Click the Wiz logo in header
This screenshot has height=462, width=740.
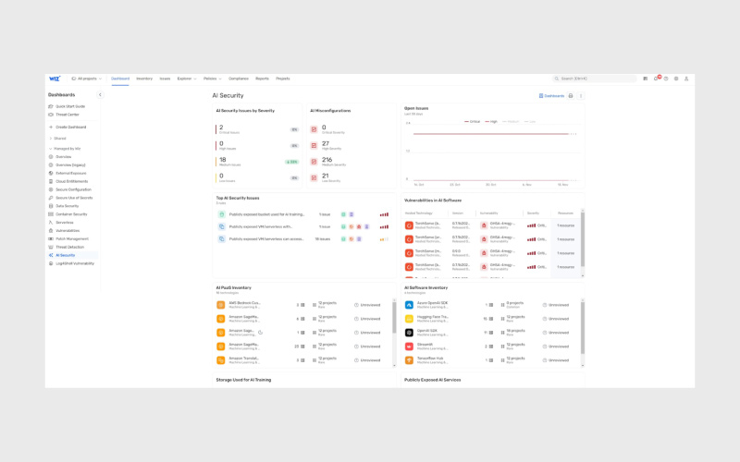pyautogui.click(x=55, y=79)
